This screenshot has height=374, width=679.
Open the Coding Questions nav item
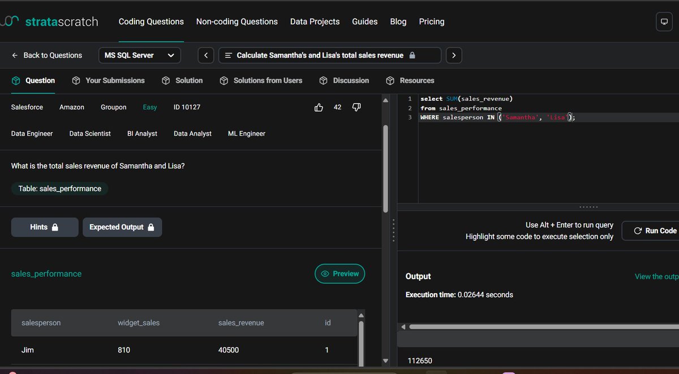(x=151, y=21)
